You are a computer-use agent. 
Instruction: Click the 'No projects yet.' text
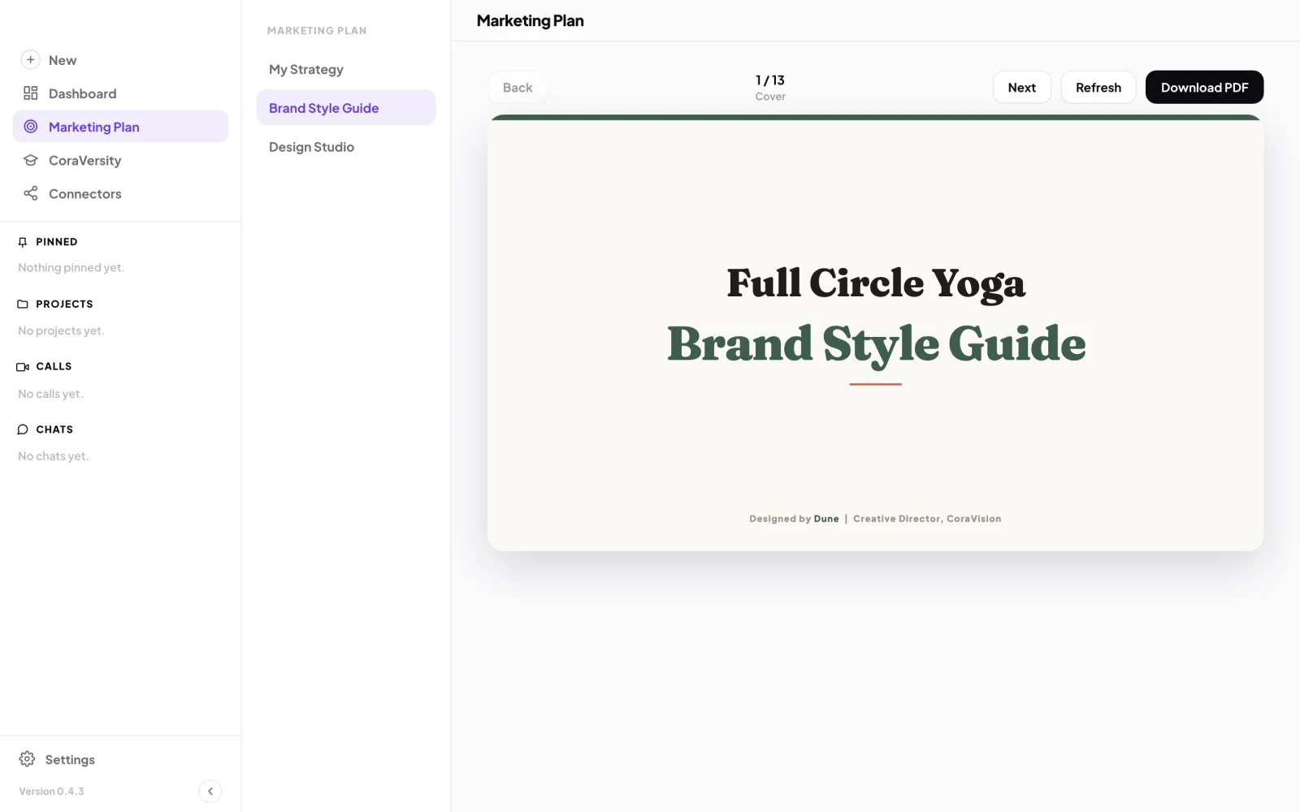[61, 330]
